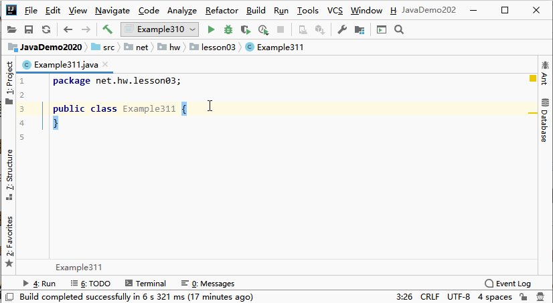Run with Coverage shield icon
553x303 pixels.
(246, 29)
